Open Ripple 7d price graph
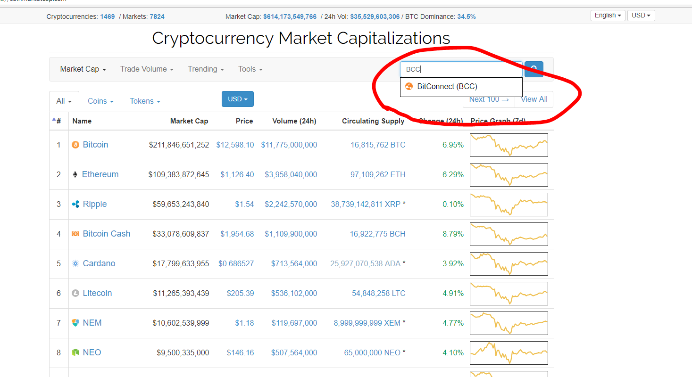 509,205
